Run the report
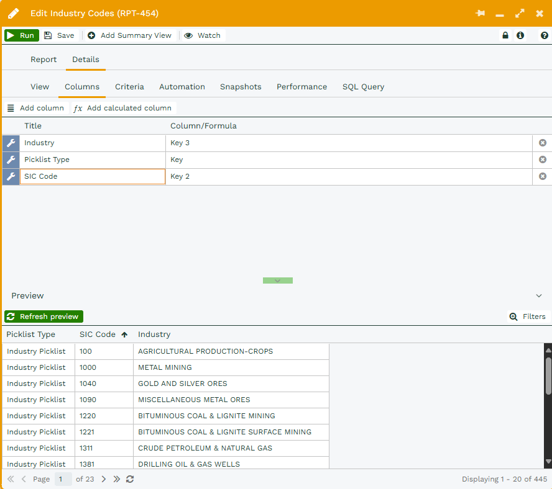This screenshot has width=552, height=489. coord(21,35)
